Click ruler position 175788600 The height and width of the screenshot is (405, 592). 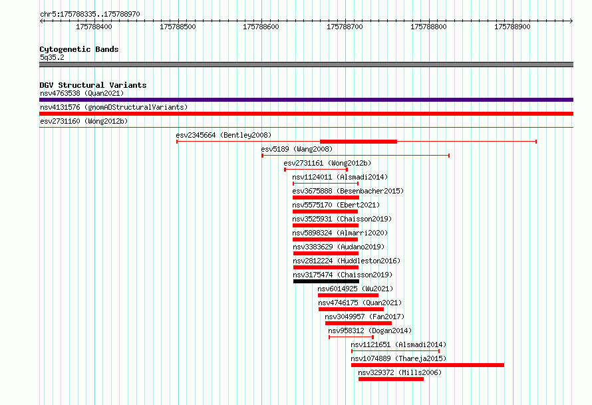[261, 27]
